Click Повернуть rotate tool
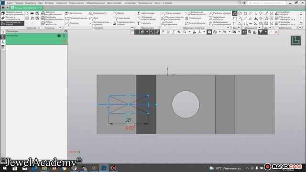 [x=193, y=18]
